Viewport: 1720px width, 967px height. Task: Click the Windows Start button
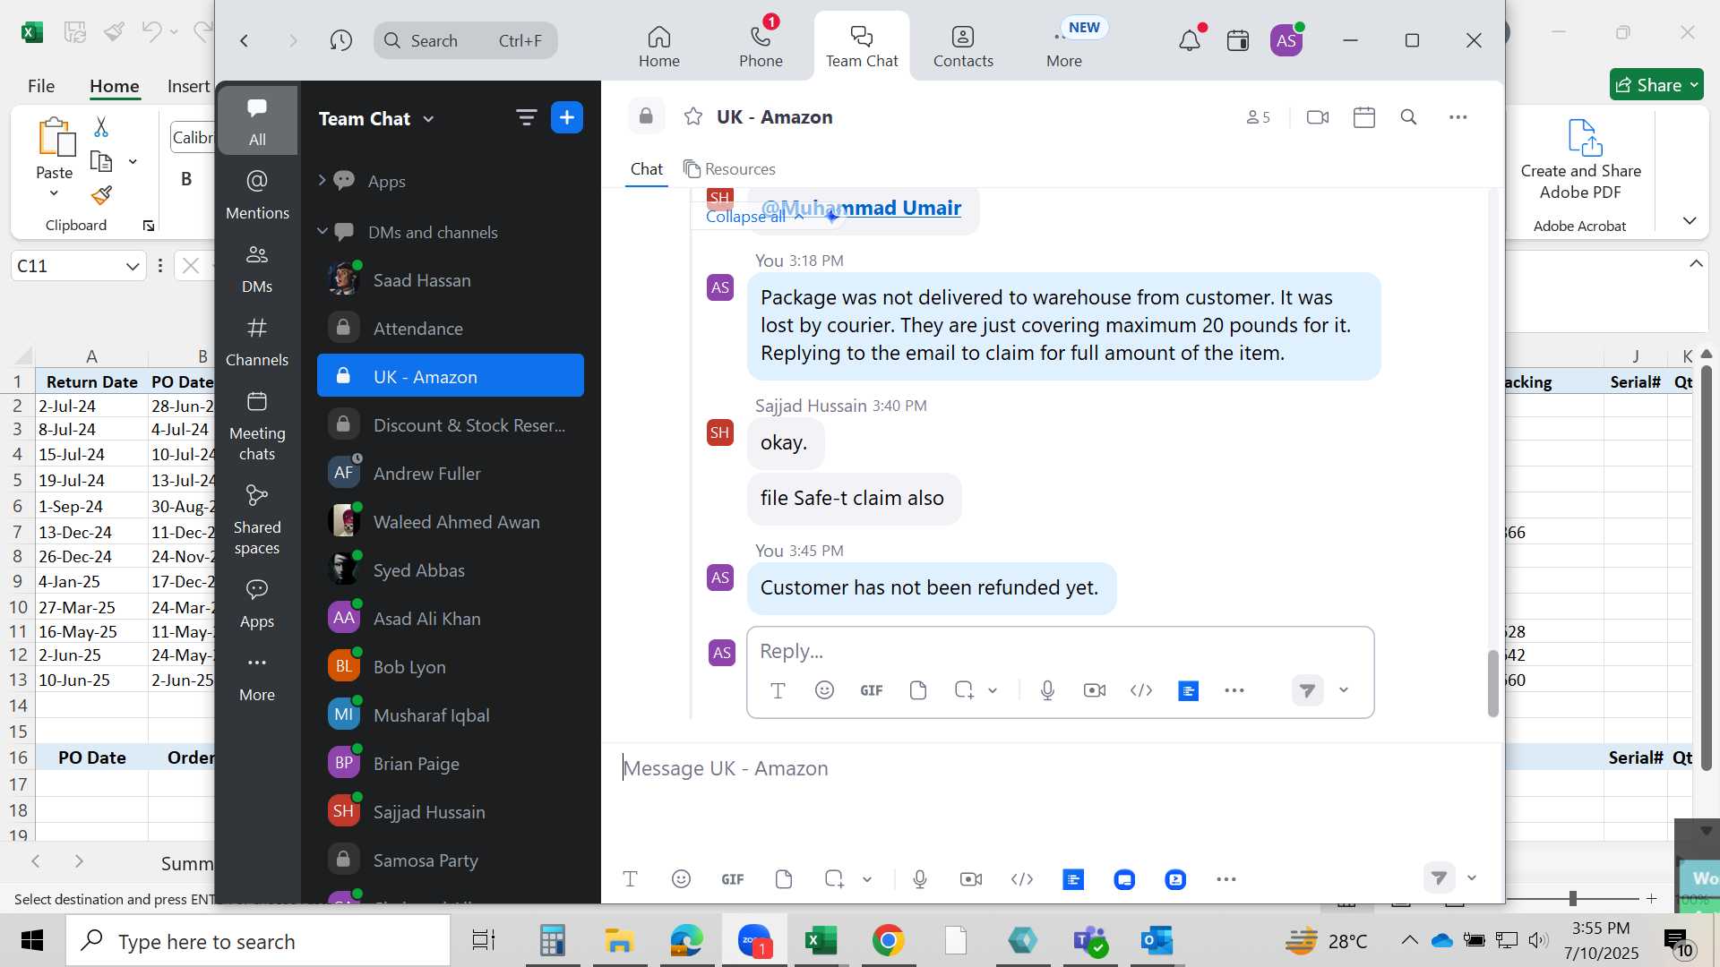[x=32, y=940]
